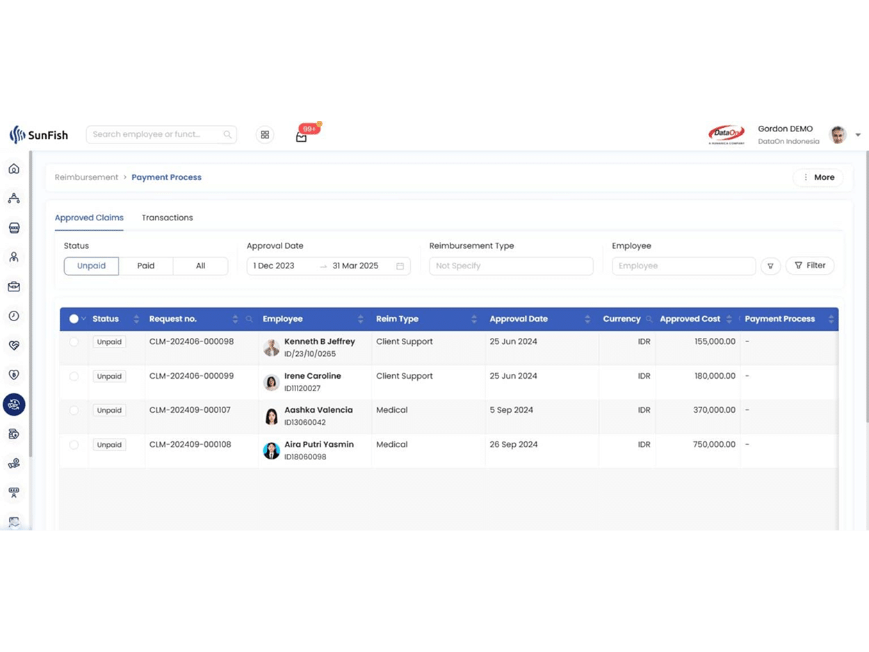
Task: Click the Reimbursement breadcrumb link
Action: [x=86, y=177]
